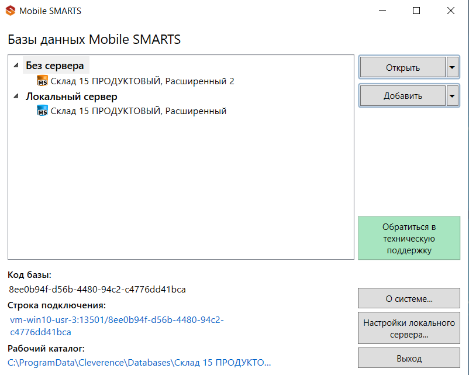The image size is (469, 375).
Task: Click the Добавить button
Action: point(402,96)
